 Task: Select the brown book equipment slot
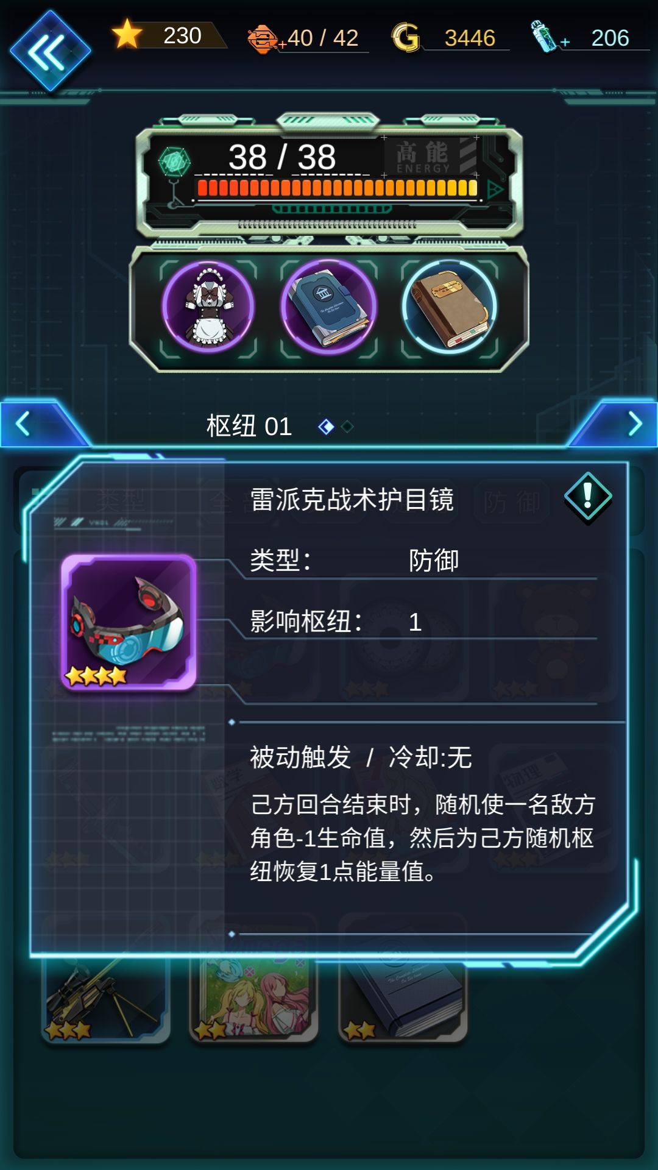click(449, 307)
